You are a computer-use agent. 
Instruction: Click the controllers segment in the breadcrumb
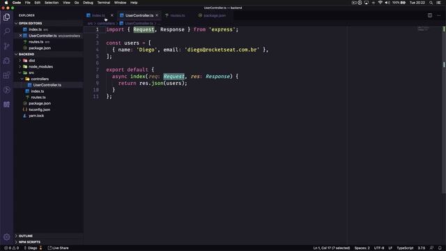tap(106, 23)
